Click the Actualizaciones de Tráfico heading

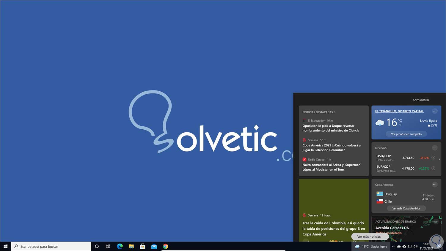point(395,222)
